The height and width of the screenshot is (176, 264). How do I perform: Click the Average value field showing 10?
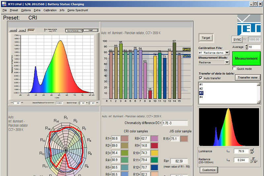pos(254,47)
